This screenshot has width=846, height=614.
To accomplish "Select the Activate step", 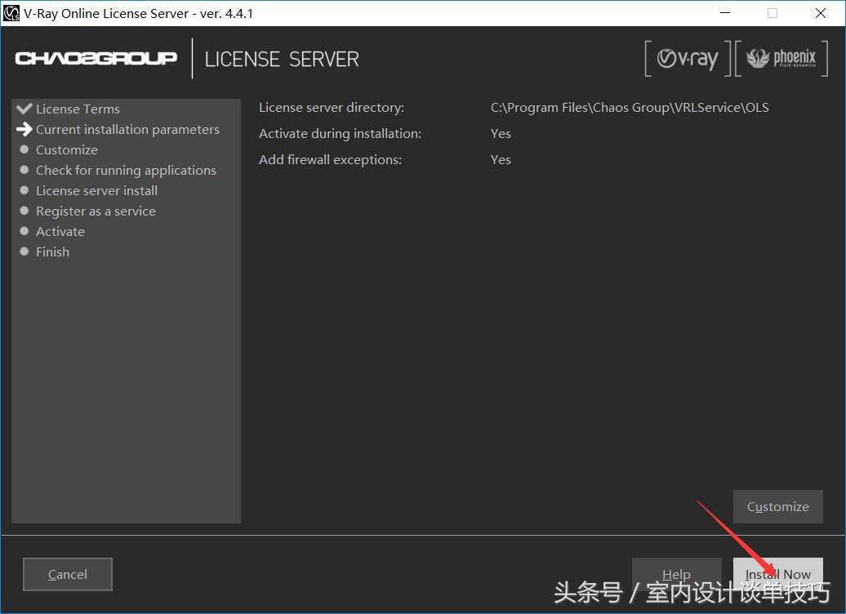I will coord(60,231).
